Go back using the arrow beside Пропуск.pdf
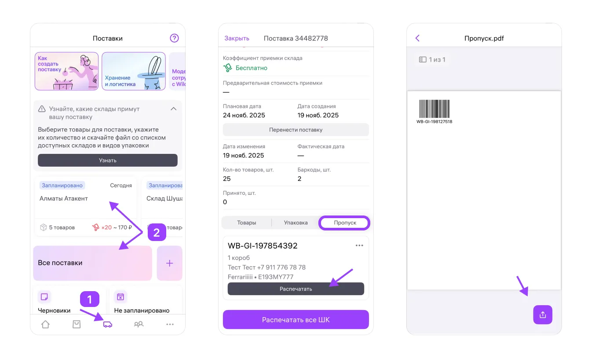 tap(417, 38)
